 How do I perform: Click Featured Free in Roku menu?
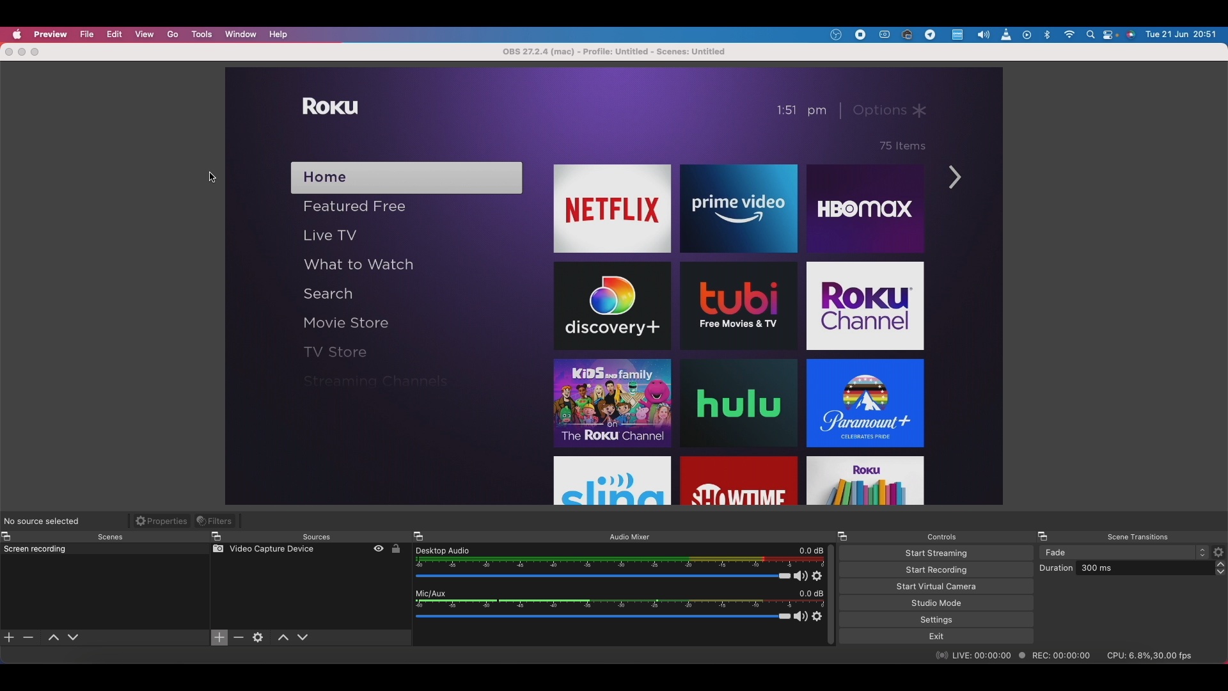point(355,207)
